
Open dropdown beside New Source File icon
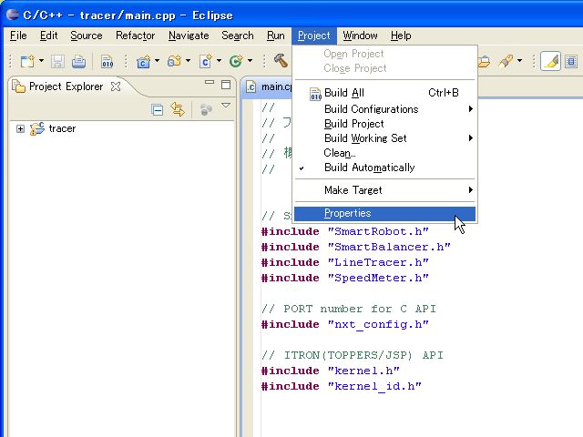219,61
